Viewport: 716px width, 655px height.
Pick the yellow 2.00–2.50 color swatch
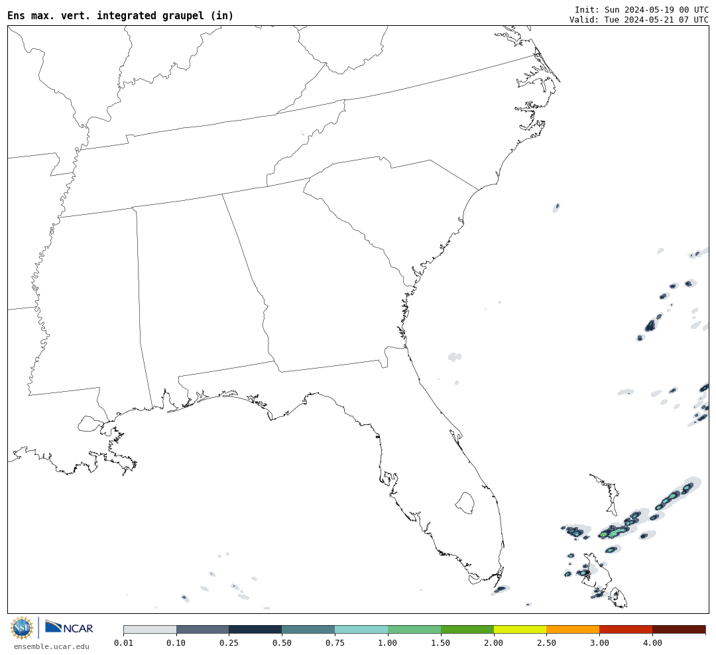520,629
